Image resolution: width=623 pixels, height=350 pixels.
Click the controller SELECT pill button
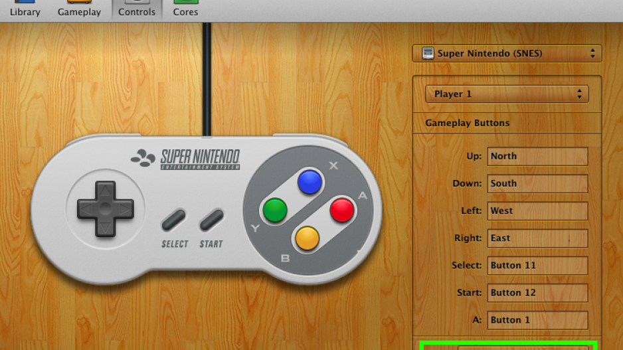(173, 220)
